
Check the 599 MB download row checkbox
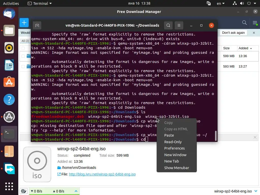coord(23,56)
